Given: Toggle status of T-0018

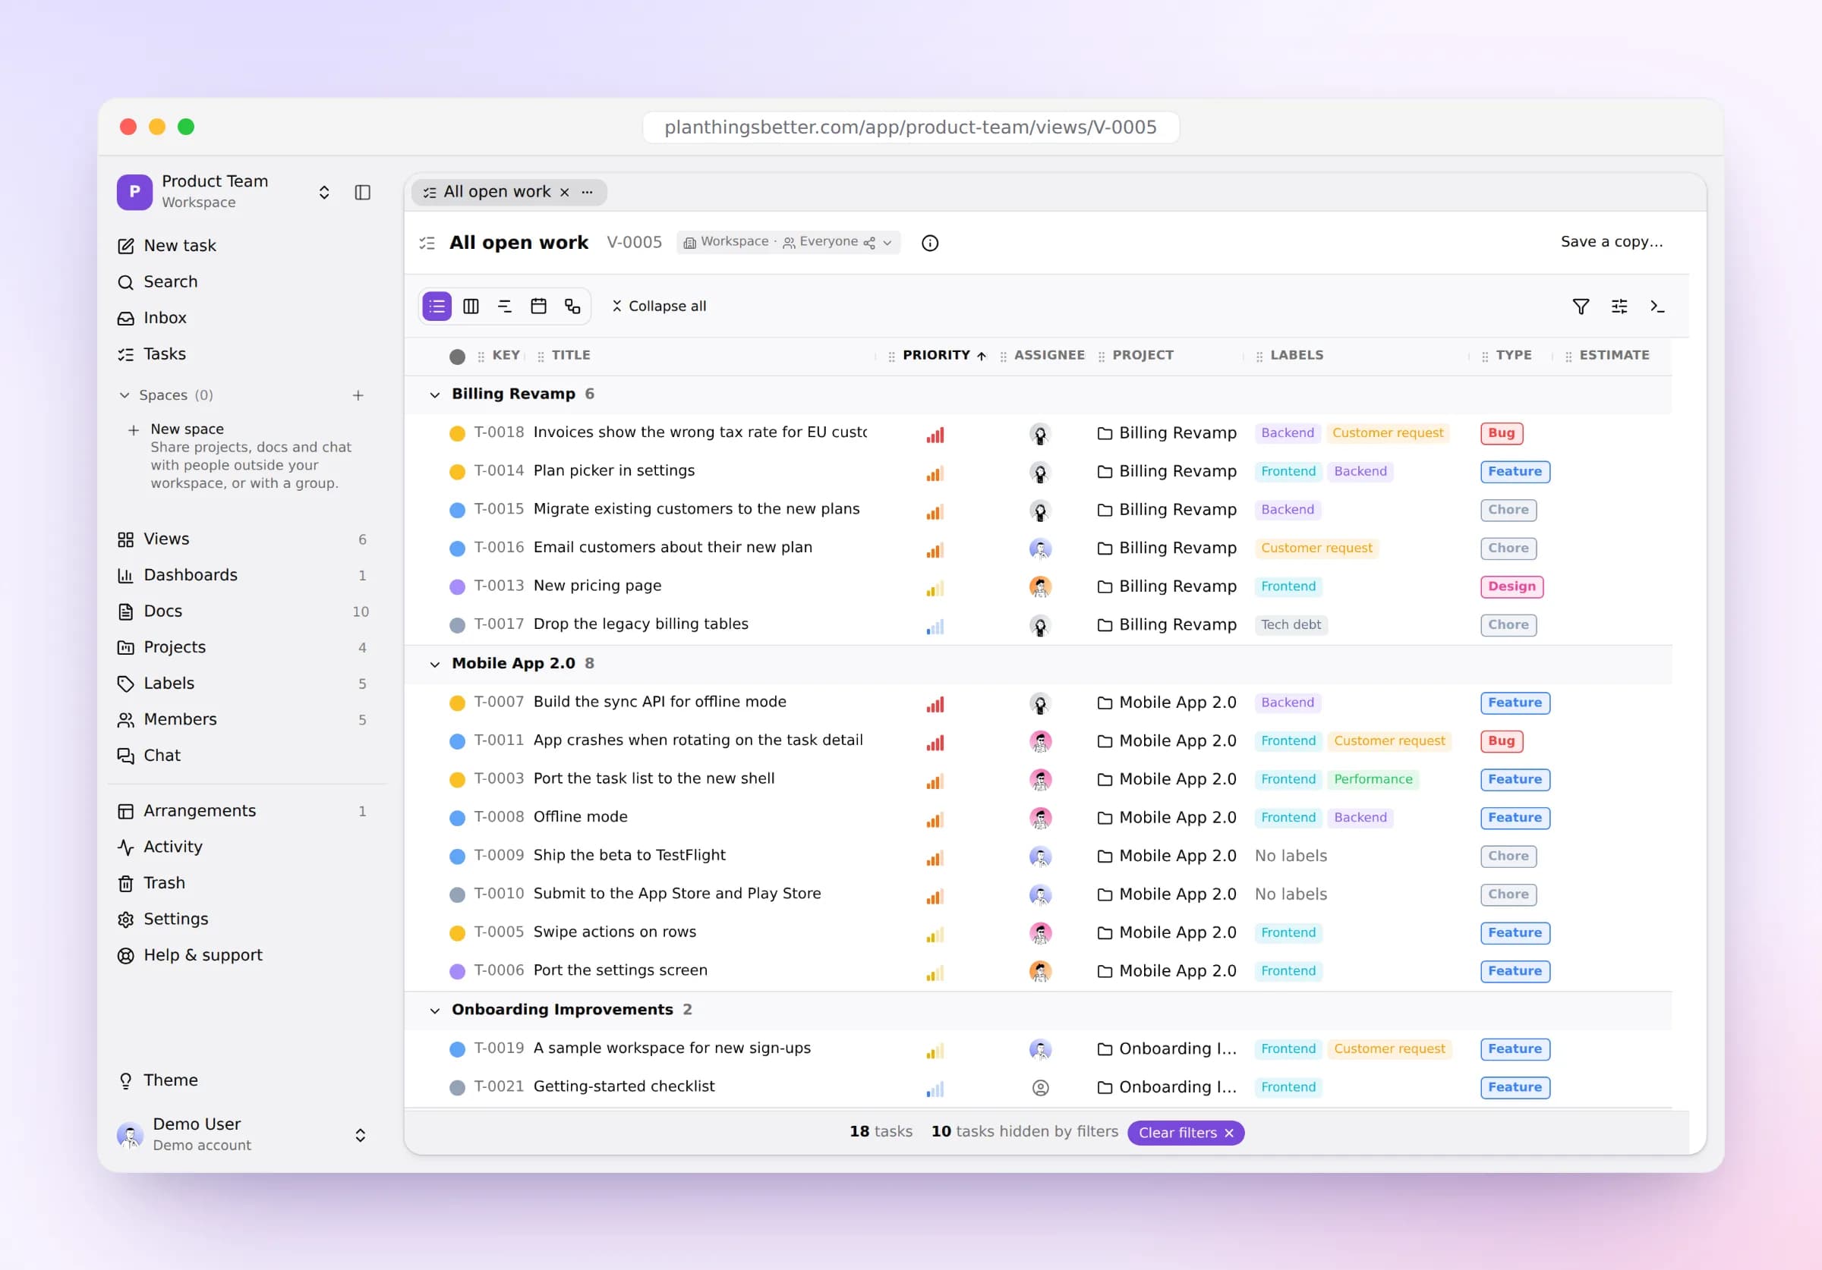Looking at the screenshot, I should pos(457,433).
